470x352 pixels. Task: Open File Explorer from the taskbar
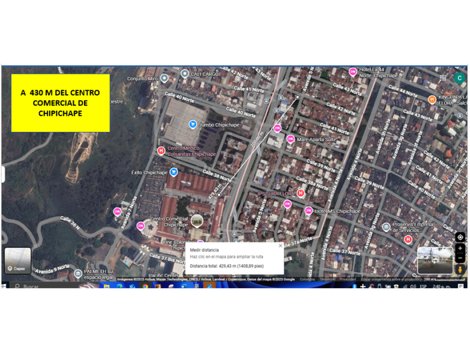pyautogui.click(x=106, y=286)
